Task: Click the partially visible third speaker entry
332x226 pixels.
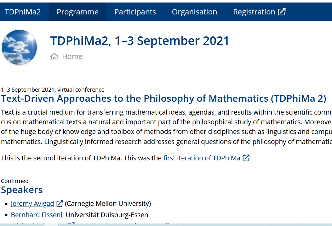Action: [x=91, y=223]
